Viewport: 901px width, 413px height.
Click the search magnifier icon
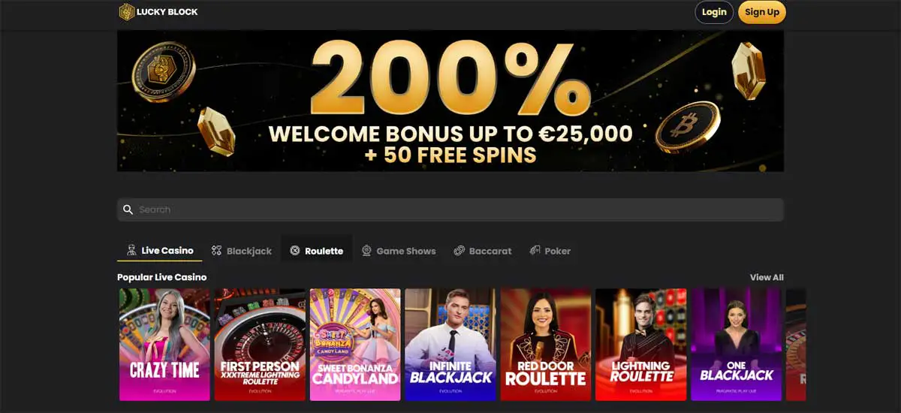(x=128, y=210)
